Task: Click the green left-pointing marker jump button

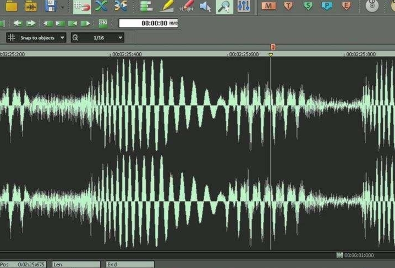Action: (73, 24)
